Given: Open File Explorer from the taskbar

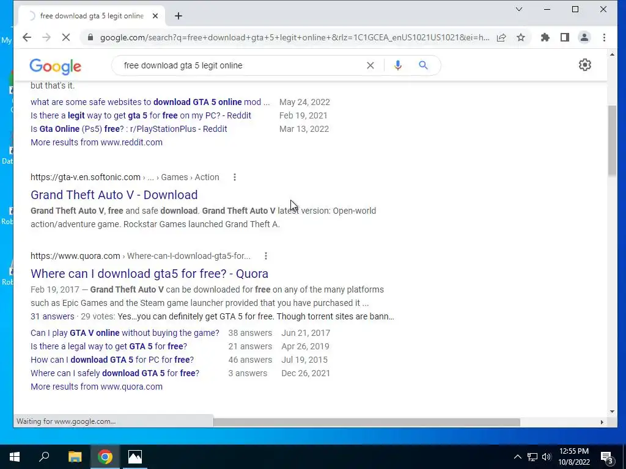Looking at the screenshot, I should click(75, 457).
